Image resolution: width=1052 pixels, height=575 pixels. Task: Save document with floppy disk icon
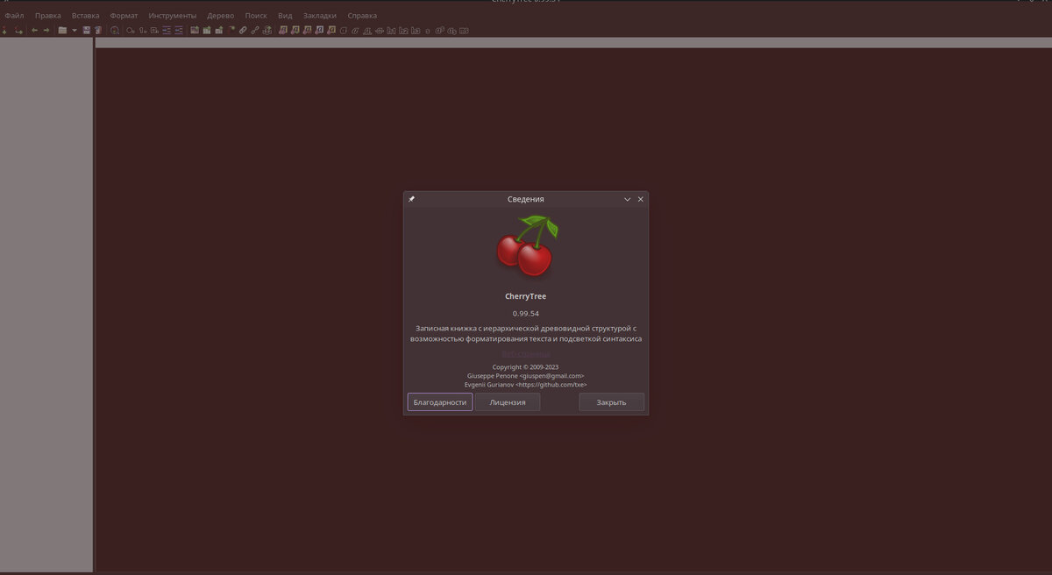pyautogui.click(x=86, y=31)
